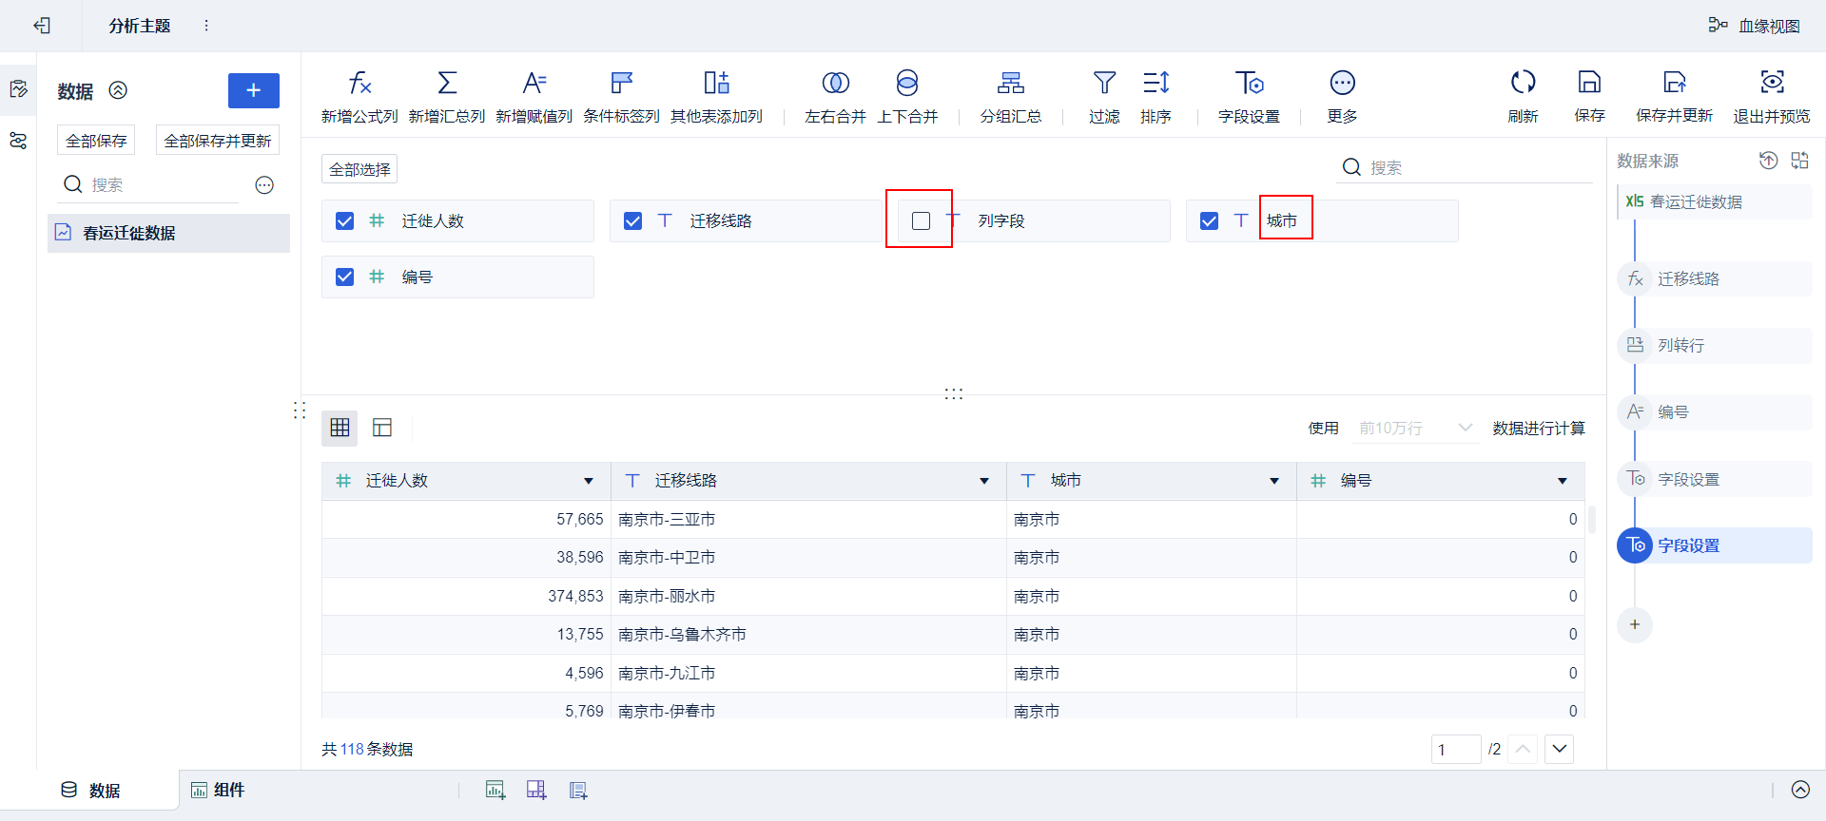
Task: Click the data edit sidebar icon
Action: (18, 89)
